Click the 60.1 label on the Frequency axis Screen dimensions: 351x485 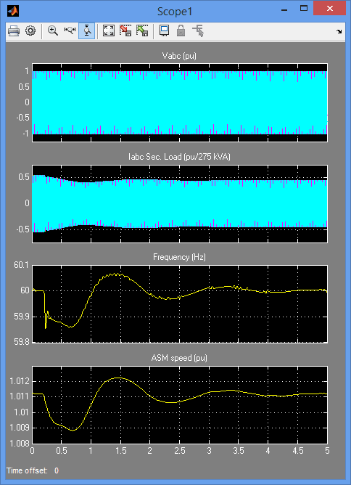[22, 266]
